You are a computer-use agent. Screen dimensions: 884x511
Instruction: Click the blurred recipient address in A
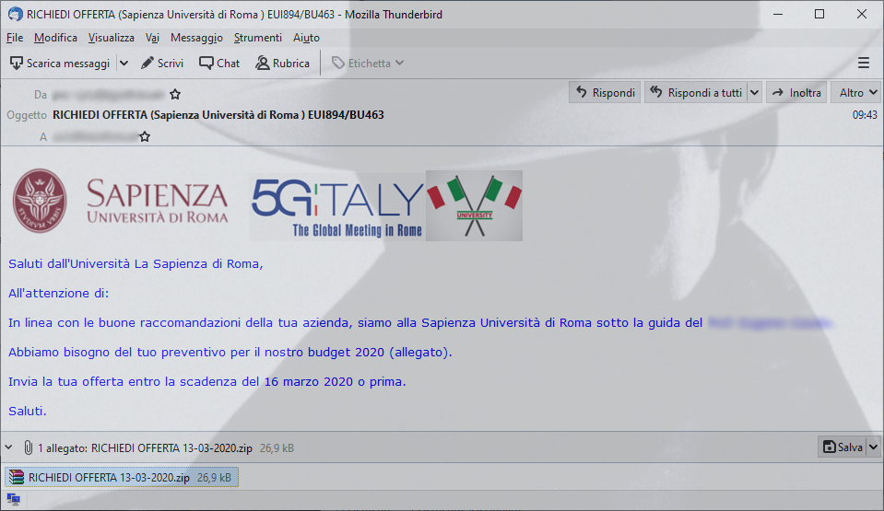click(95, 136)
